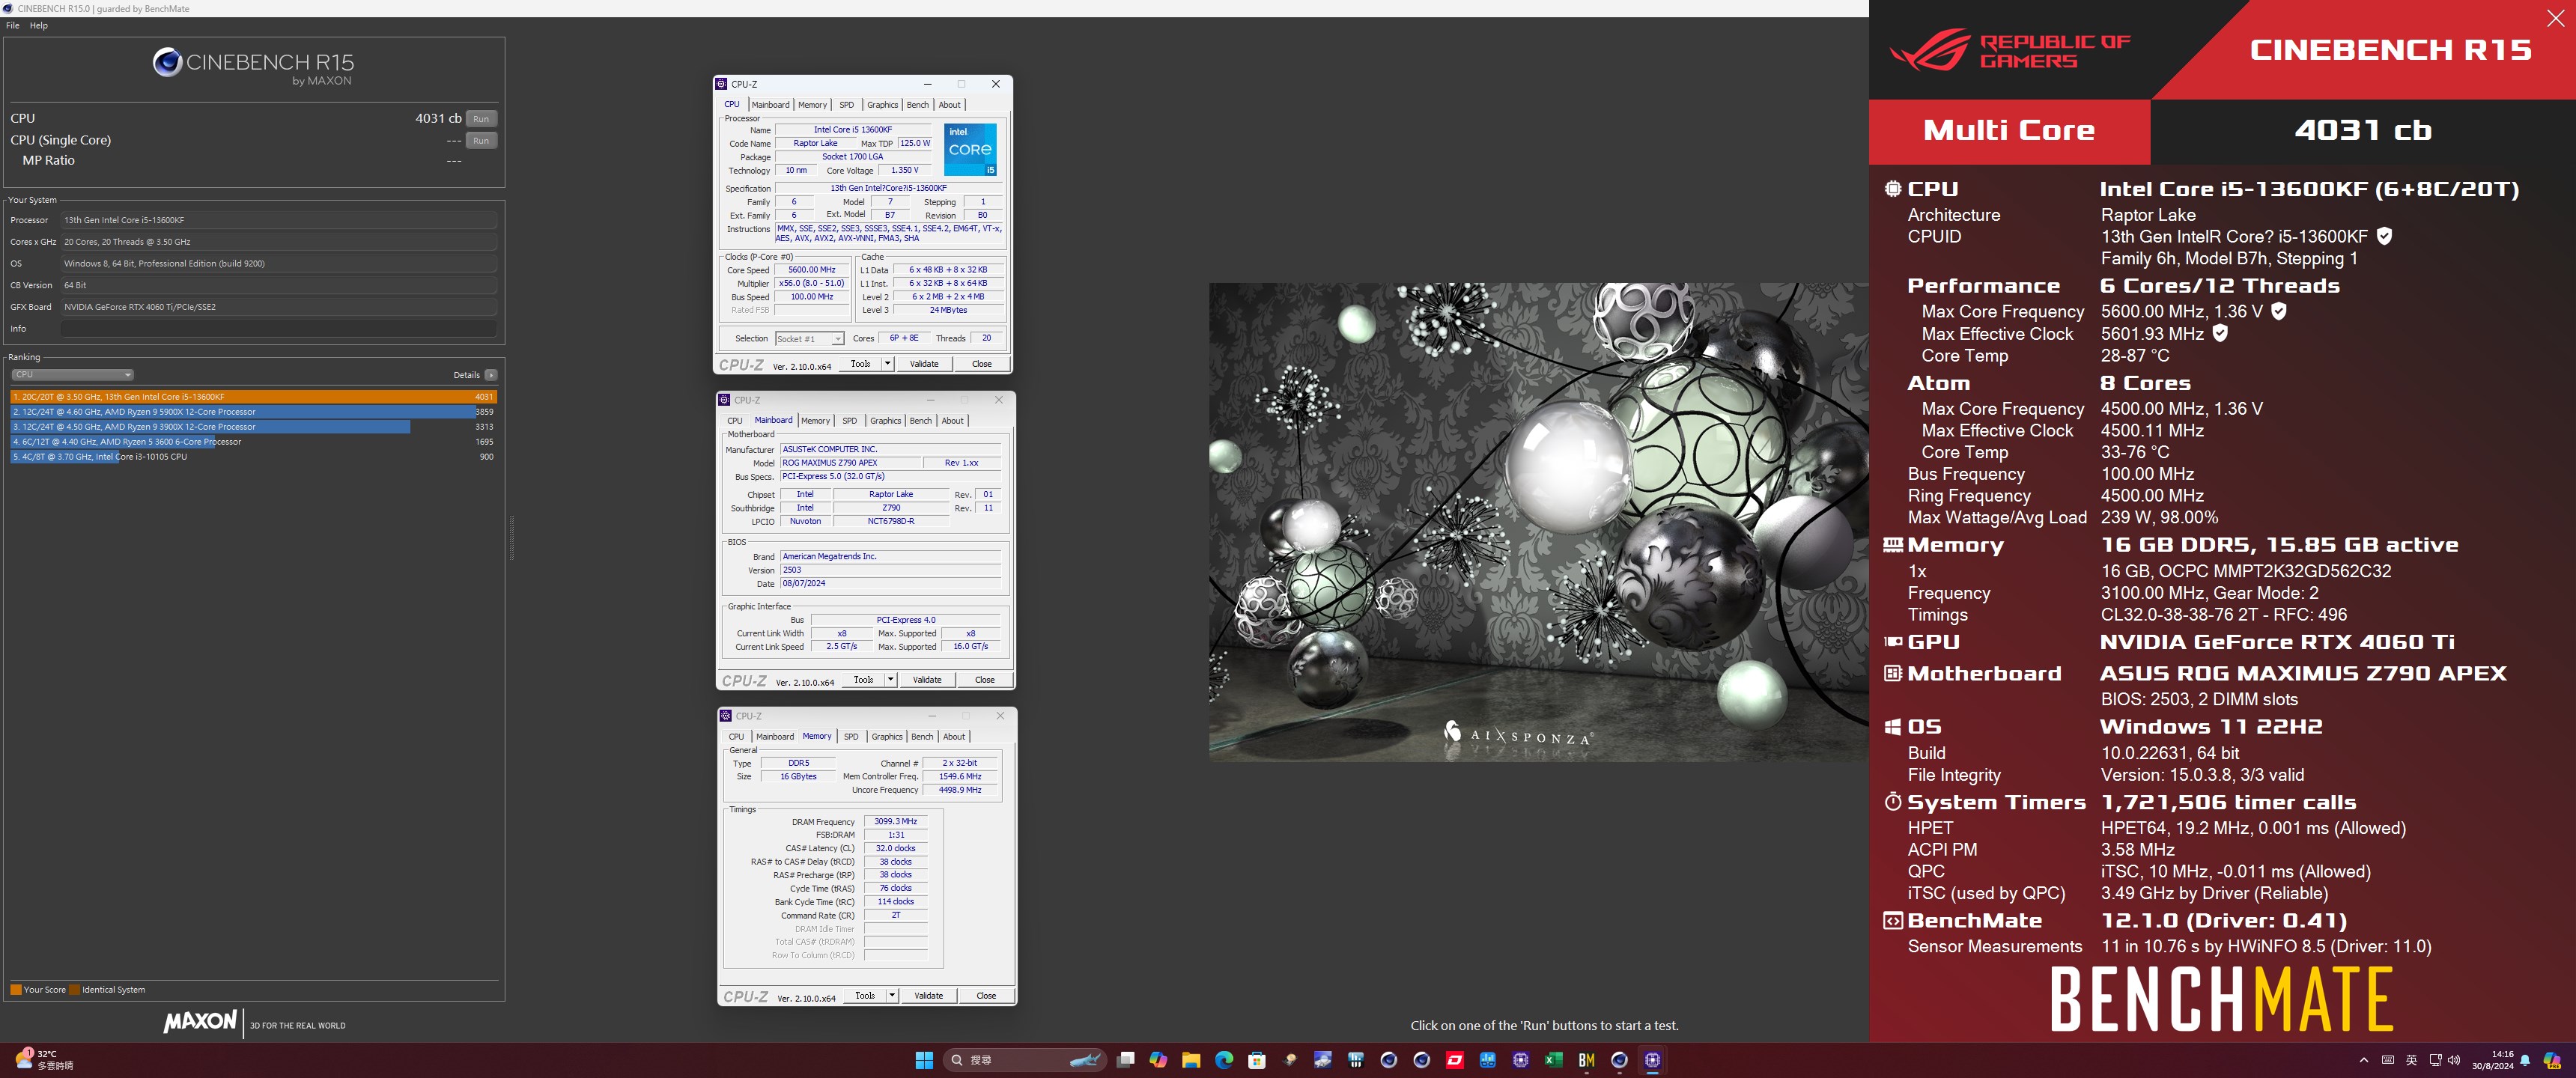Select the Intel Core i3-10105 ranking row
This screenshot has width=2576, height=1078.
pyautogui.click(x=253, y=457)
